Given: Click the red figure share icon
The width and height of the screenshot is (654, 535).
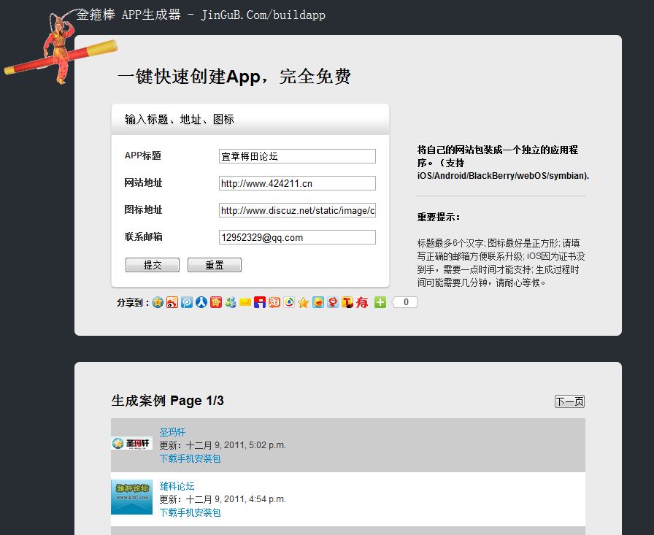Looking at the screenshot, I should (x=333, y=302).
